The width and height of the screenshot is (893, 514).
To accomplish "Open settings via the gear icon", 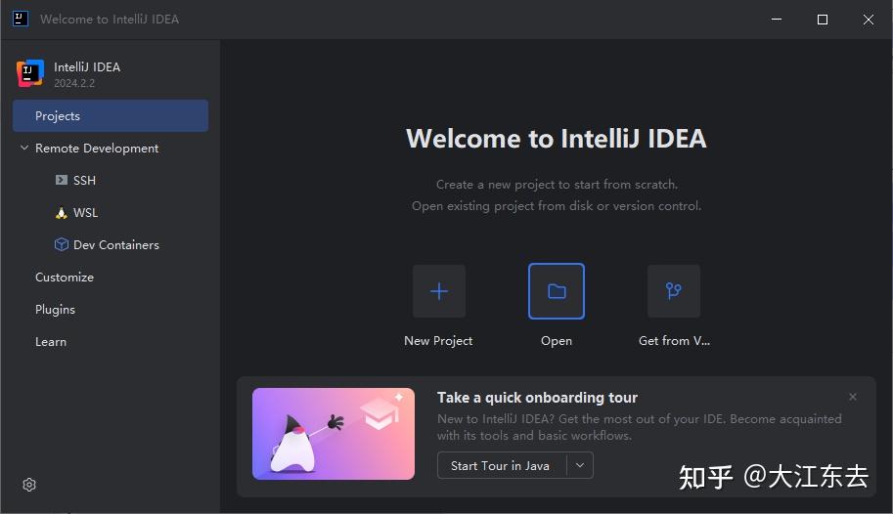I will [29, 485].
